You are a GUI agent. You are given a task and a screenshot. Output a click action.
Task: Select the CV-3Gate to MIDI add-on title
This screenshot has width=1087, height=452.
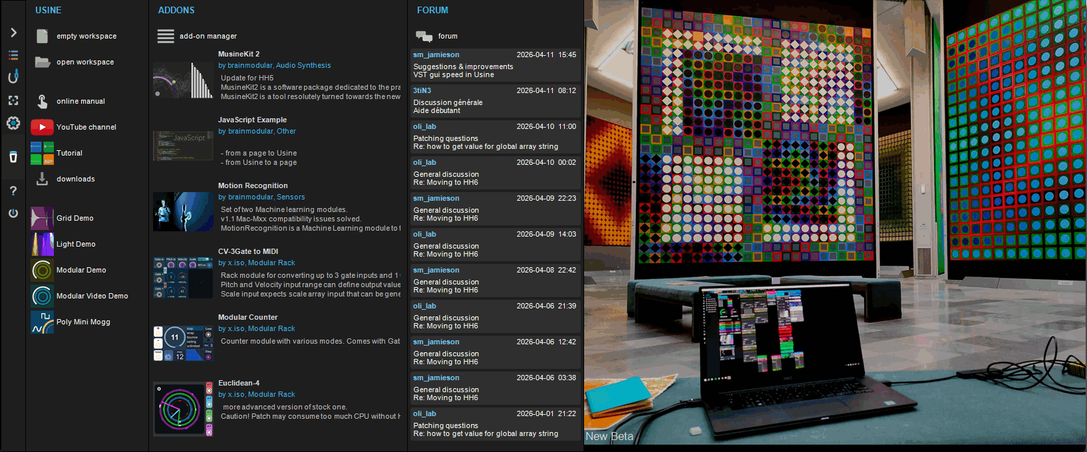[248, 251]
